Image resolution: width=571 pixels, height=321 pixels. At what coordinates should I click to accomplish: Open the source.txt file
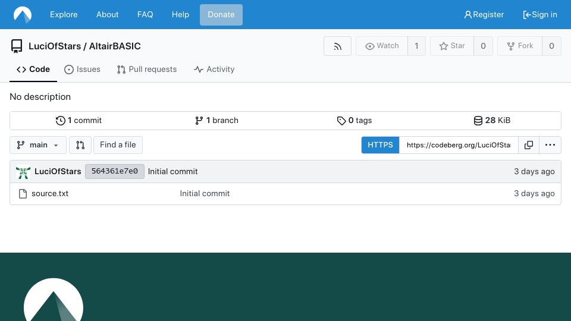click(50, 194)
